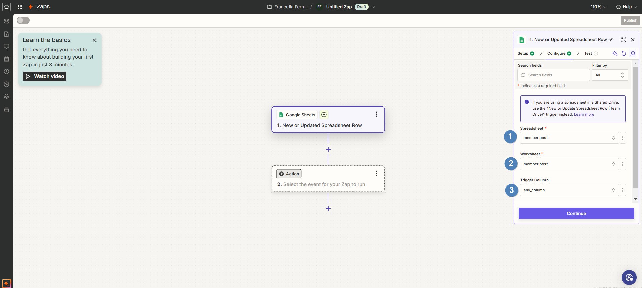Open the components sidebar icon with four circles
Viewport: 642px width, 288px height.
point(6,21)
